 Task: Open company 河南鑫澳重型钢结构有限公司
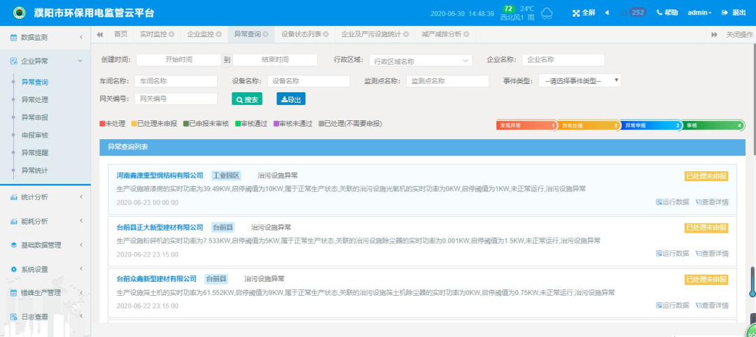pos(160,175)
